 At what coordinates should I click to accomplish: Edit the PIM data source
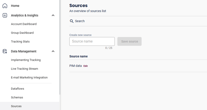85,66
